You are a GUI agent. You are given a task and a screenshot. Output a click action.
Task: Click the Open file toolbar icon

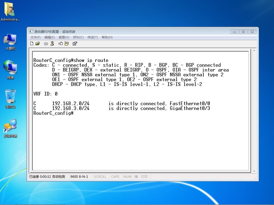click(x=38, y=44)
